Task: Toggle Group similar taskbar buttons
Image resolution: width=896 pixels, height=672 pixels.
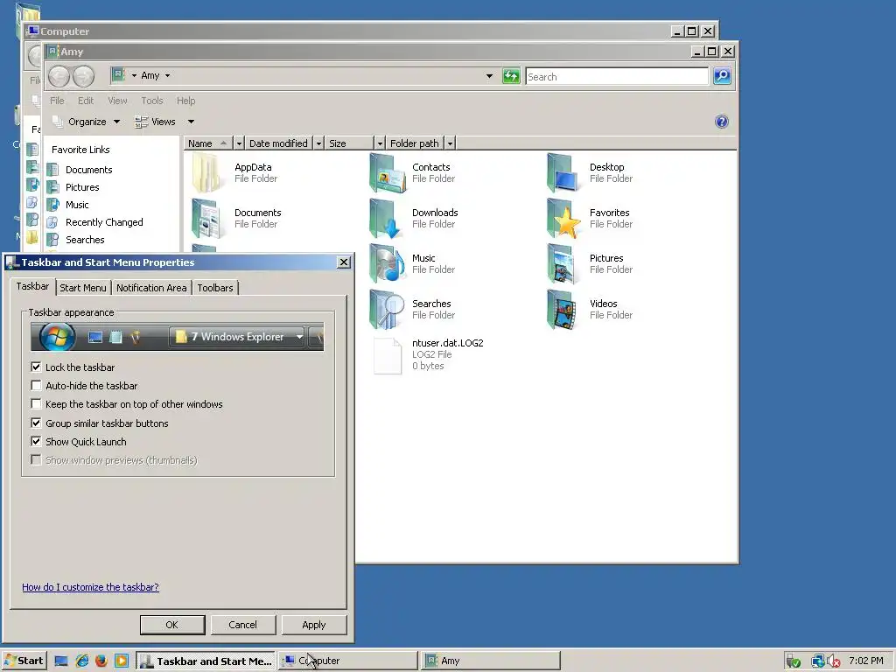Action: (x=36, y=423)
